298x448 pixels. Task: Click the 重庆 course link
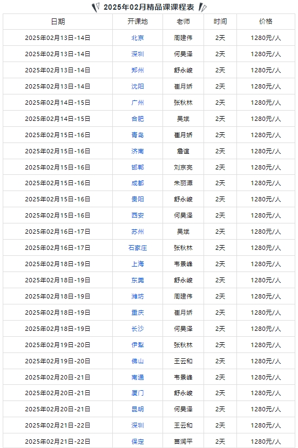click(138, 313)
